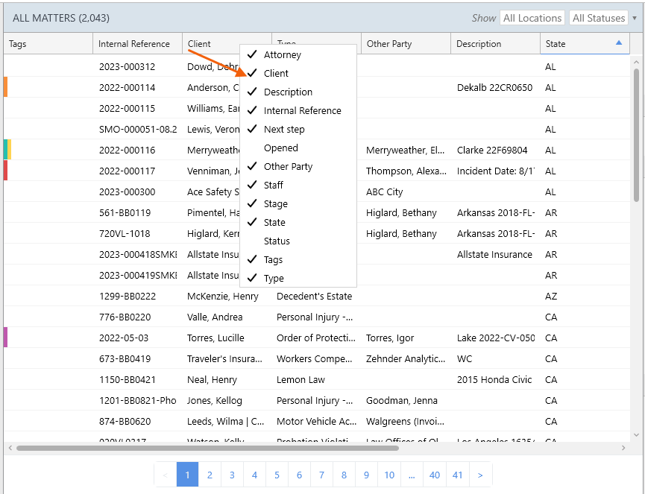
Task: Go to page 8
Action: pyautogui.click(x=344, y=475)
